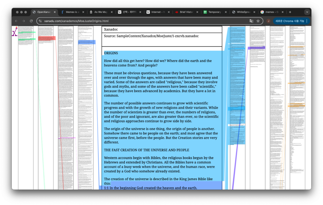
Task: Click the Xanadu flaming X logo
Action: pos(15,31)
